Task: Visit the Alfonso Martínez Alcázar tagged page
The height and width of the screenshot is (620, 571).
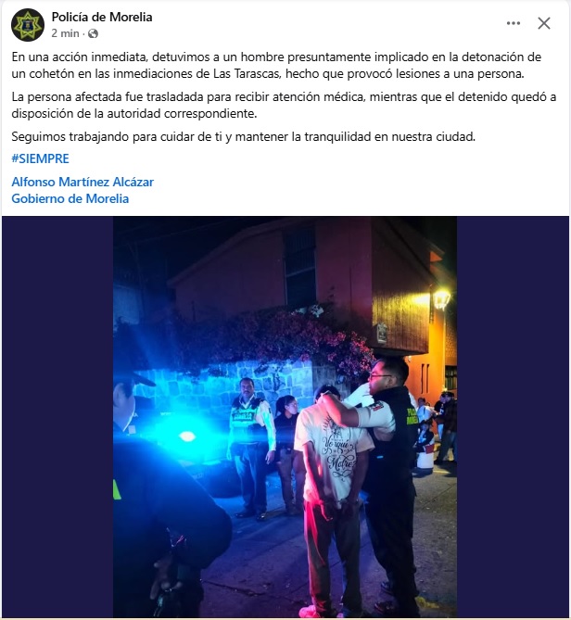Action: click(82, 182)
